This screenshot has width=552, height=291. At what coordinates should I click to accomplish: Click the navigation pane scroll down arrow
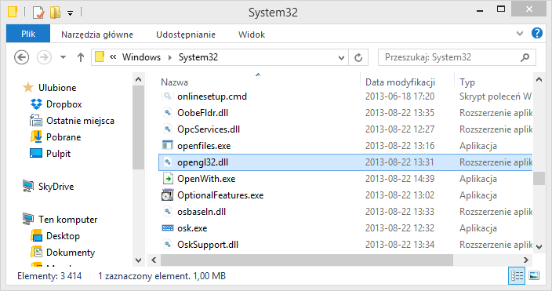(138, 260)
